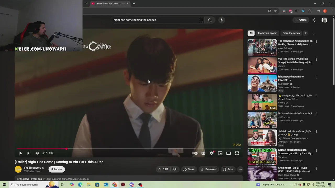Open Top 10 Korean Action Series thumbnail

(x=262, y=48)
